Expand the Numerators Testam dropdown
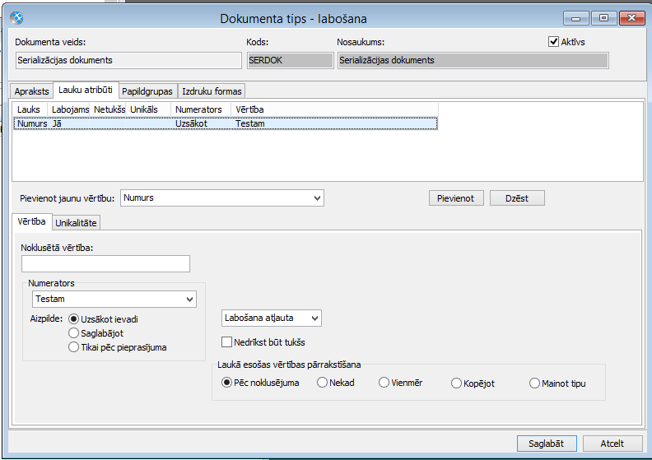This screenshot has width=652, height=460. click(x=114, y=300)
